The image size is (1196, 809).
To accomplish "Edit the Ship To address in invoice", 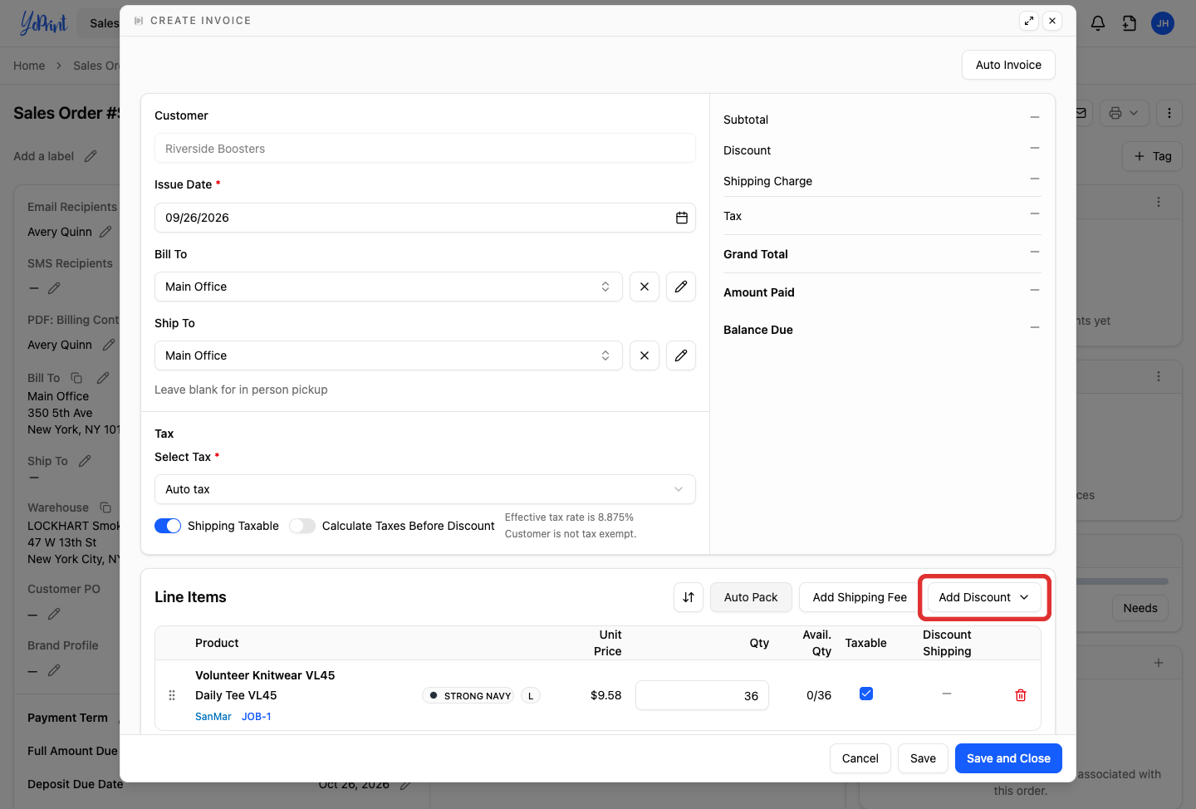I will pyautogui.click(x=681, y=355).
